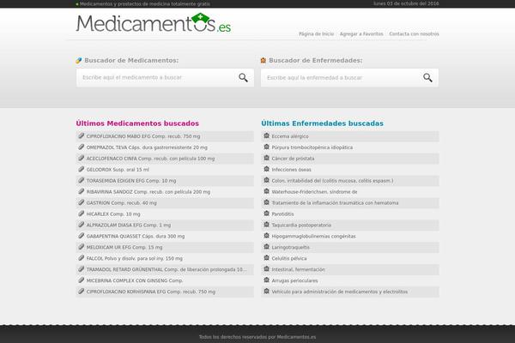Click disease icon next to Intestinal, fermentación

pyautogui.click(x=266, y=268)
